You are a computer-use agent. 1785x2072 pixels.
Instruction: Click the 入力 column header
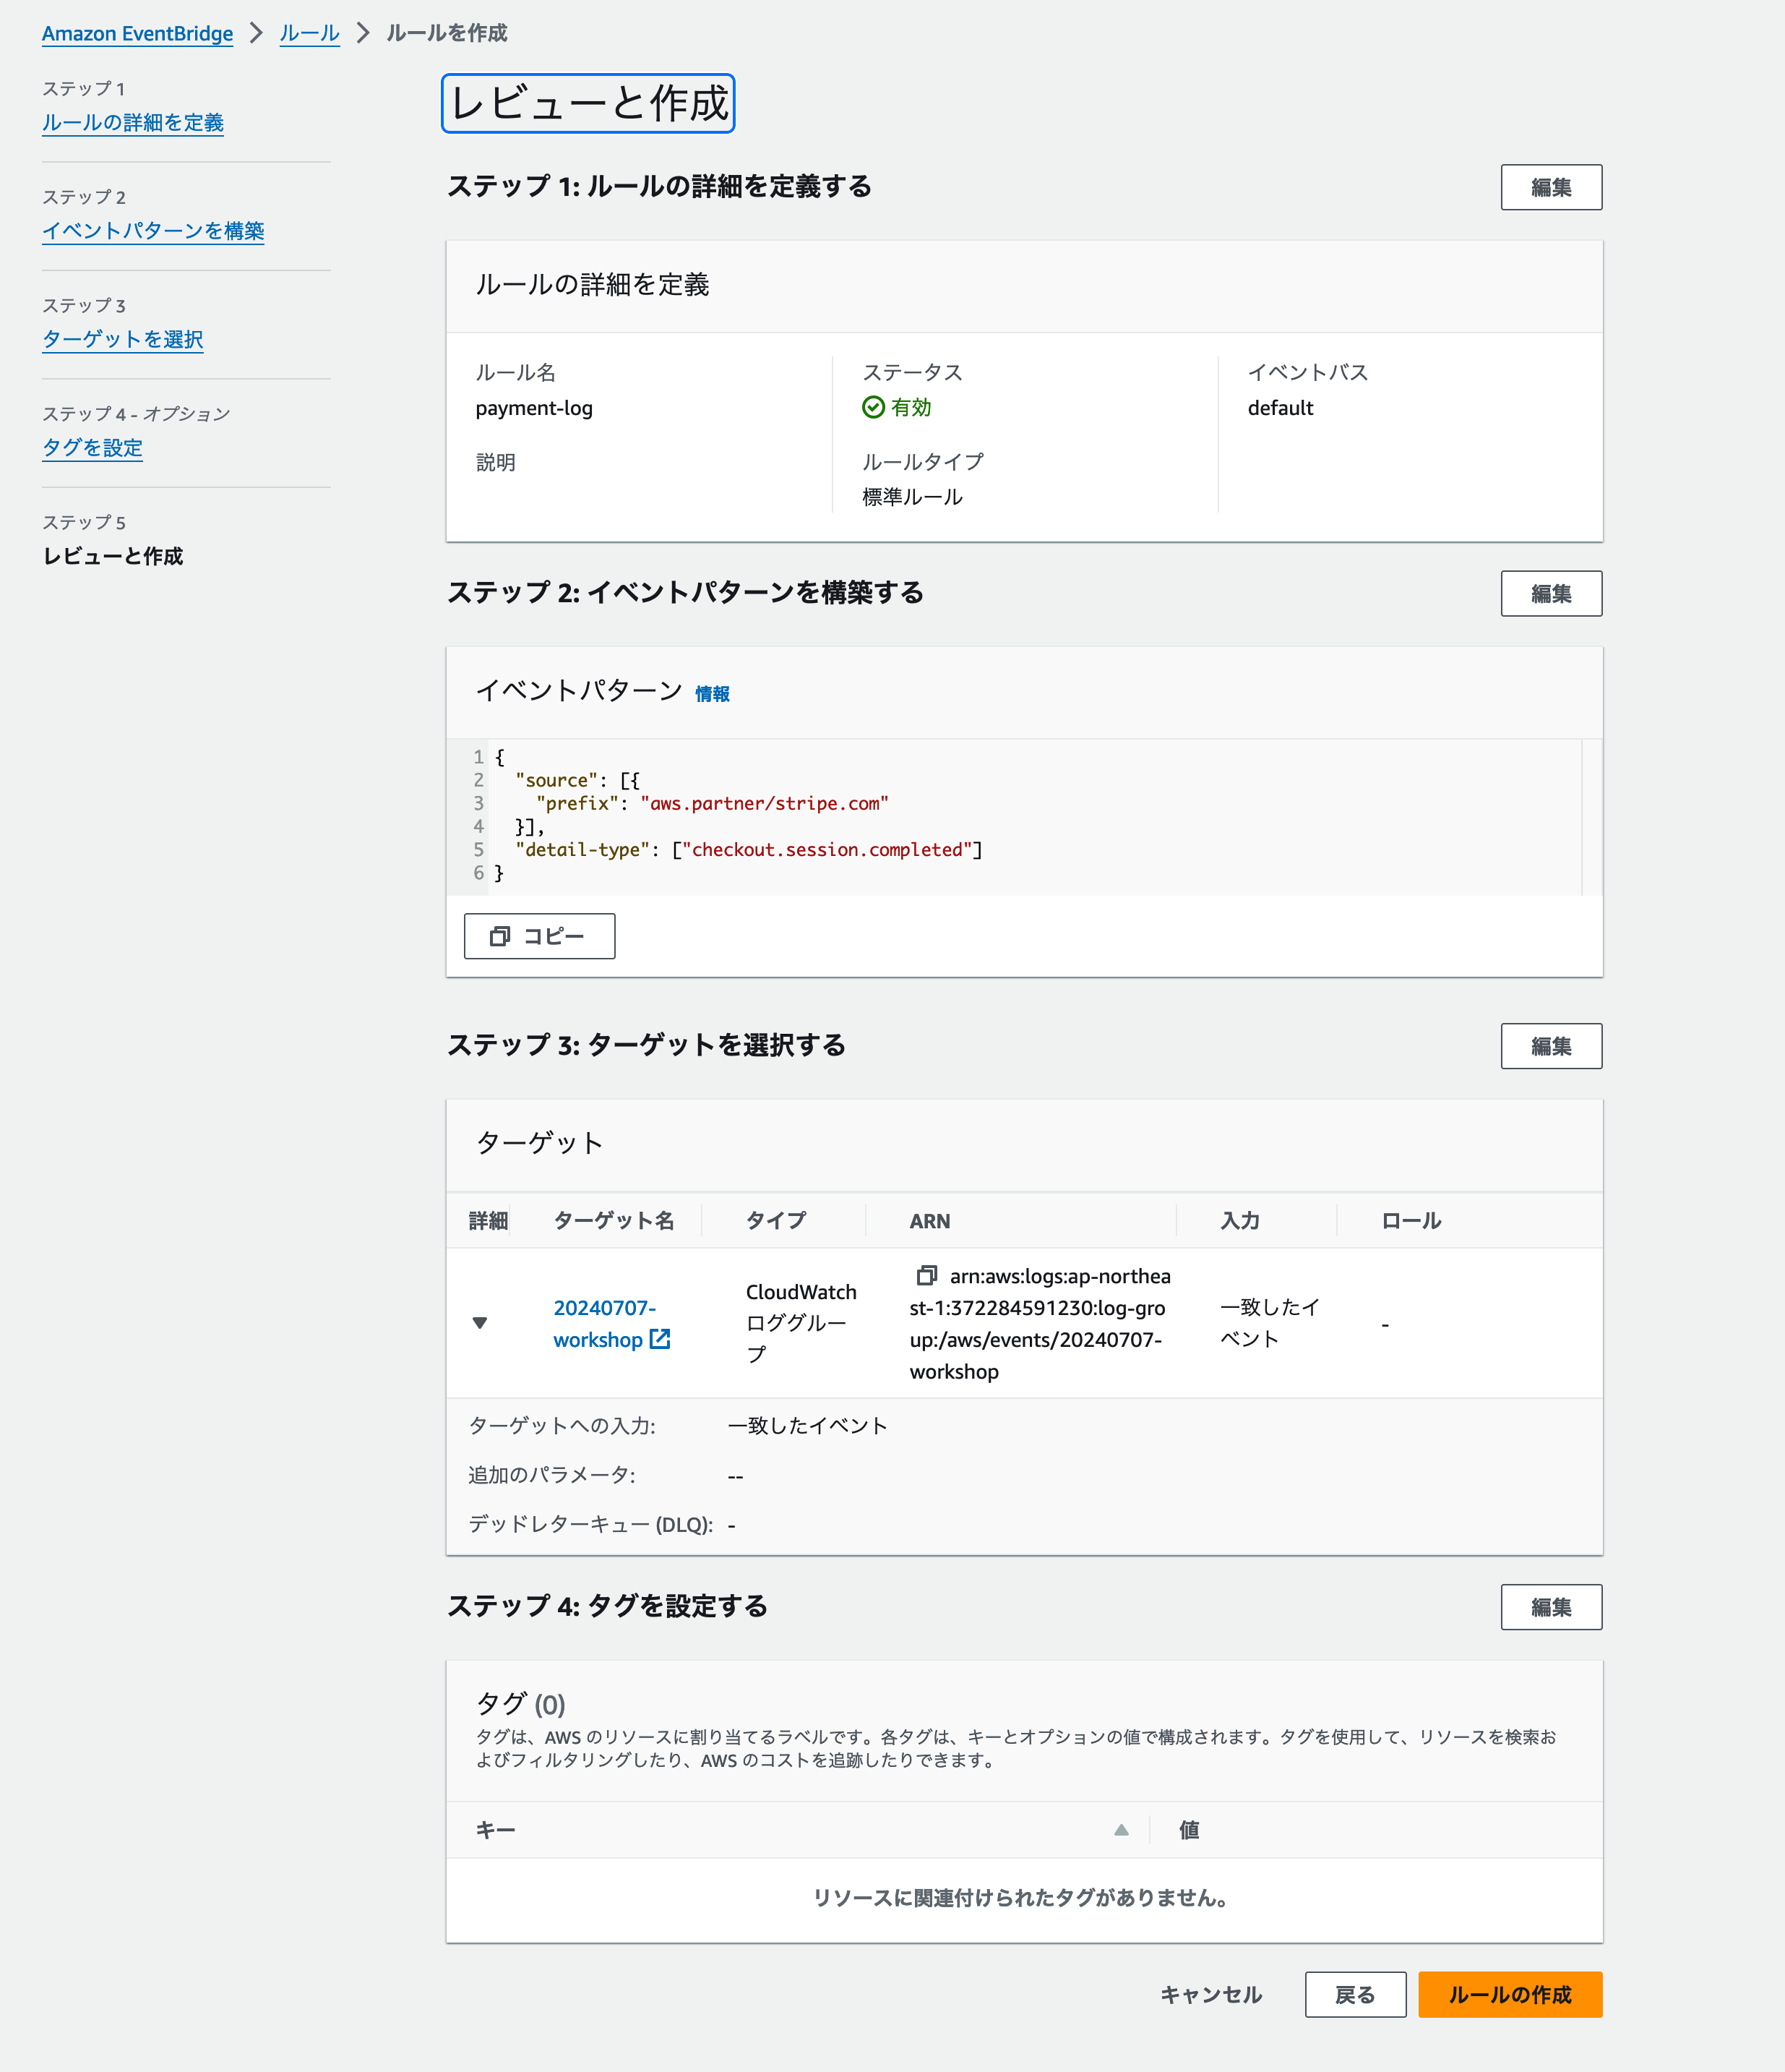pyautogui.click(x=1239, y=1220)
